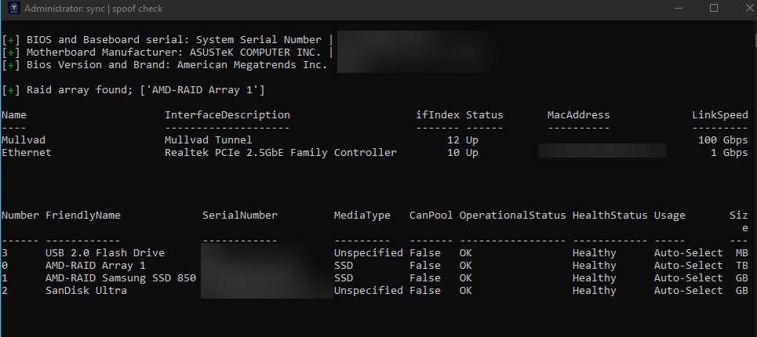Click the SanDisk Ultra disk entry
The image size is (757, 337).
point(86,291)
